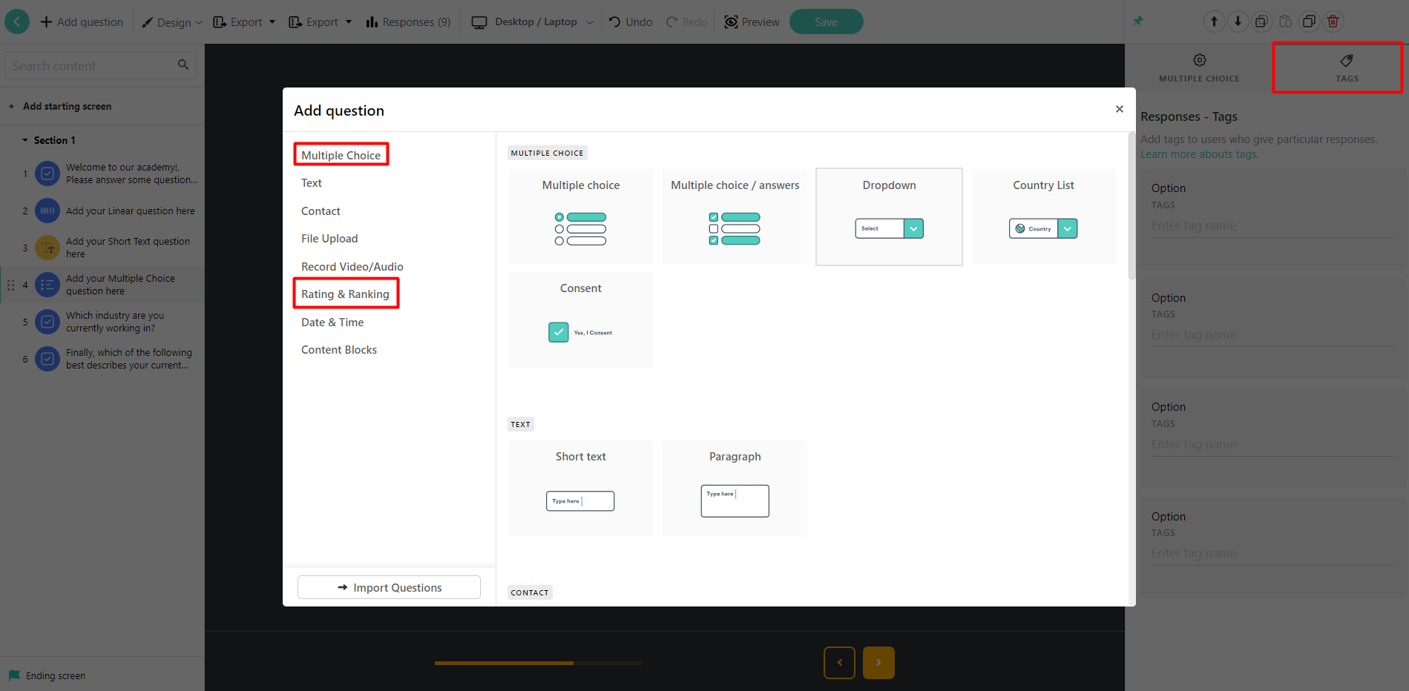Move the question up with arrow icon
Screen dimensions: 1409x691
(x=1215, y=22)
